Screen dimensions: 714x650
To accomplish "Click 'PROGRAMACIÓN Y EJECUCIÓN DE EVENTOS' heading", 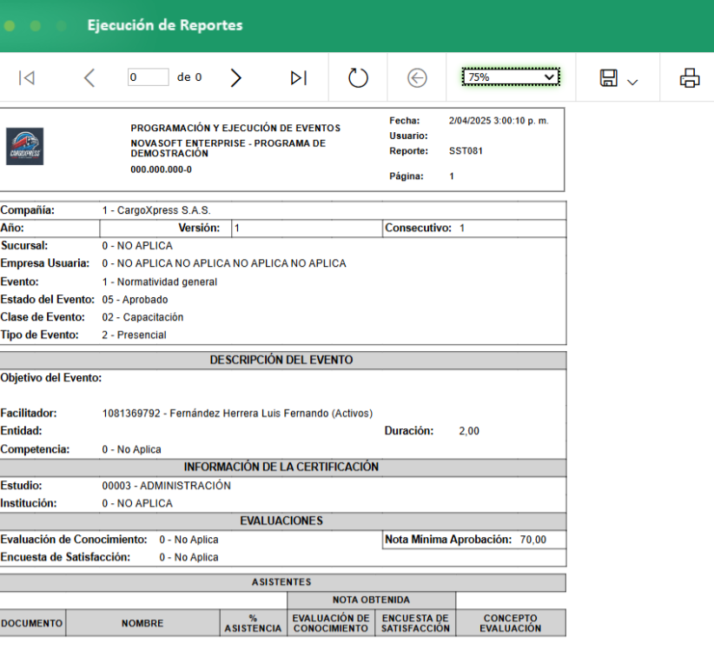I will pos(235,128).
